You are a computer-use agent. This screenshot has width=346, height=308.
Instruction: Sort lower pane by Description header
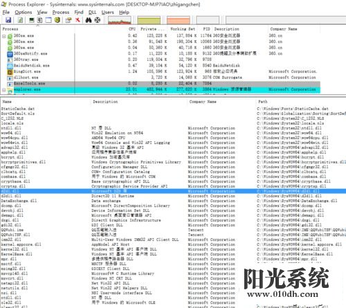(105, 102)
